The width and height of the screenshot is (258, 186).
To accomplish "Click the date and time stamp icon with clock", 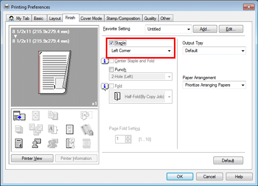I will click(70, 143).
